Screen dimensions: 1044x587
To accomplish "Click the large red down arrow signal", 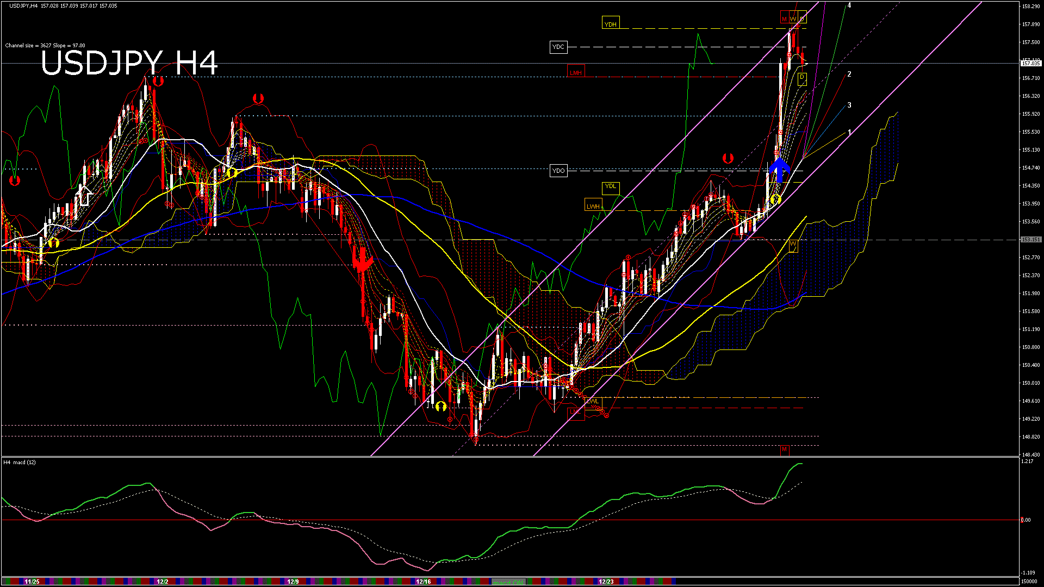I will 362,260.
